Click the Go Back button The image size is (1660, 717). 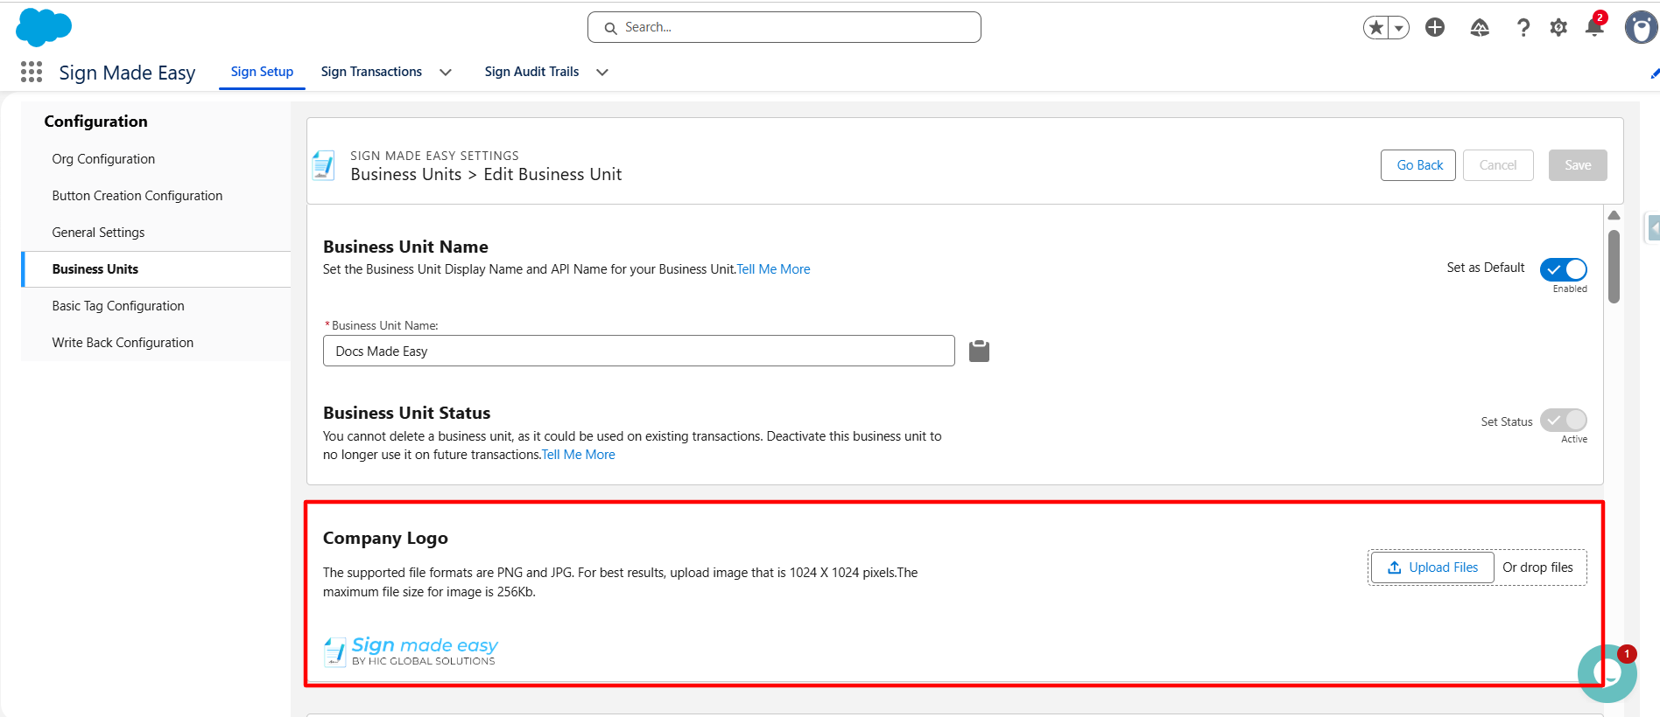click(x=1418, y=165)
